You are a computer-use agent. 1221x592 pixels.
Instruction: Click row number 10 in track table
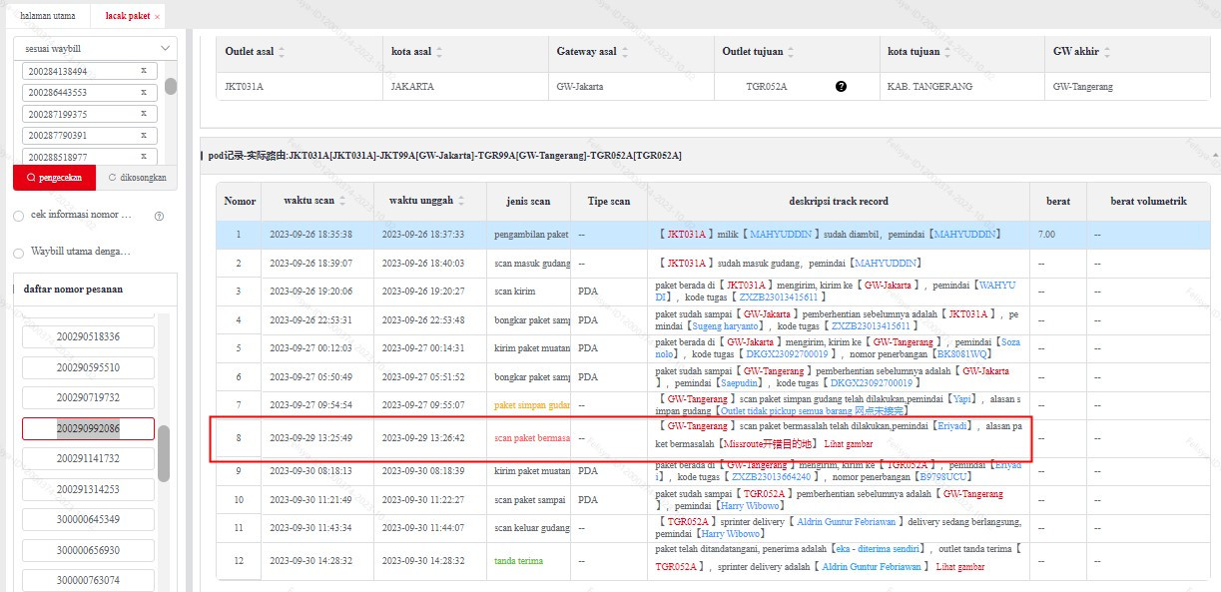tap(239, 499)
